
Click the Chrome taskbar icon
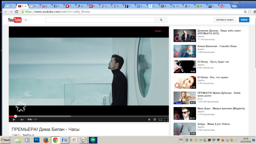pos(55,140)
